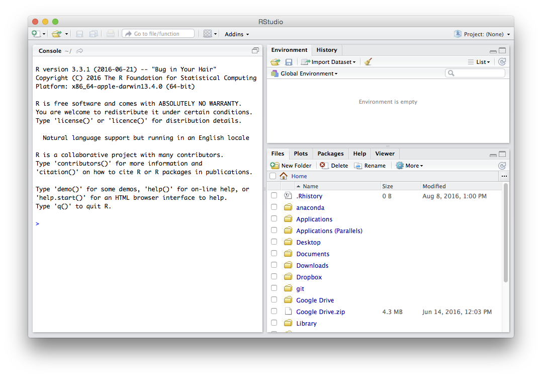The width and height of the screenshot is (542, 378).
Task: Toggle the select-all checkbox beside Home
Action: click(273, 176)
